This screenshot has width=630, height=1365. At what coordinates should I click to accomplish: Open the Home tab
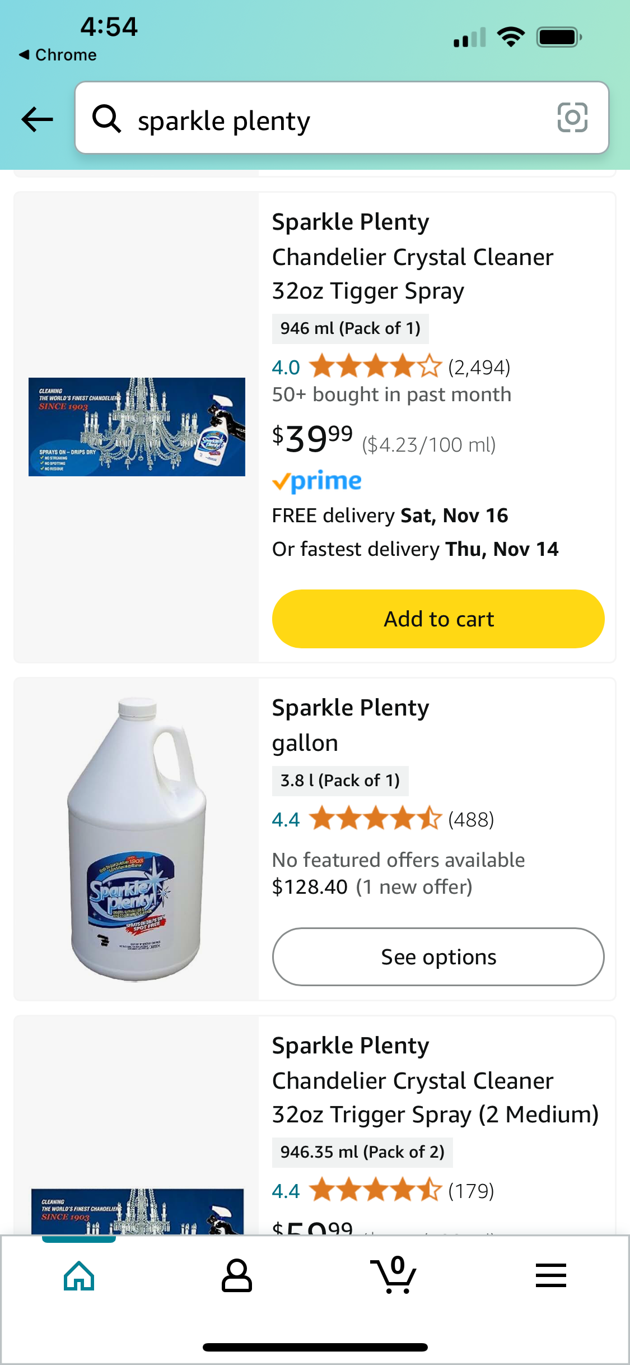(x=79, y=1276)
